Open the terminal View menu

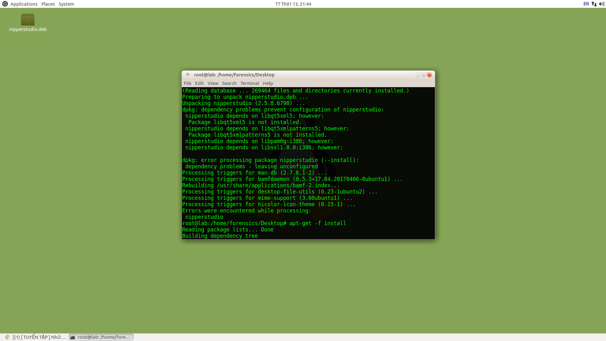click(x=213, y=83)
